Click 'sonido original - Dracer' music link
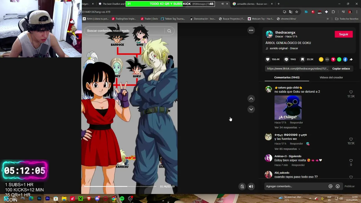This screenshot has height=203, width=361. tap(284, 48)
